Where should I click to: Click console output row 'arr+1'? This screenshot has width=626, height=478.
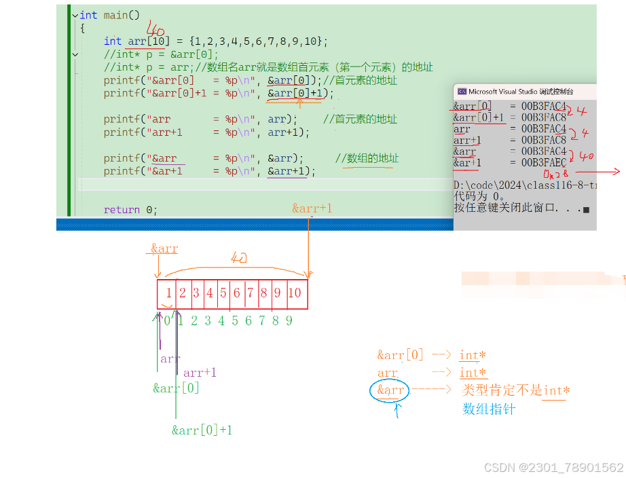tap(510, 140)
